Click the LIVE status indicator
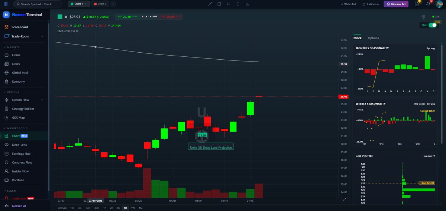 click(436, 17)
